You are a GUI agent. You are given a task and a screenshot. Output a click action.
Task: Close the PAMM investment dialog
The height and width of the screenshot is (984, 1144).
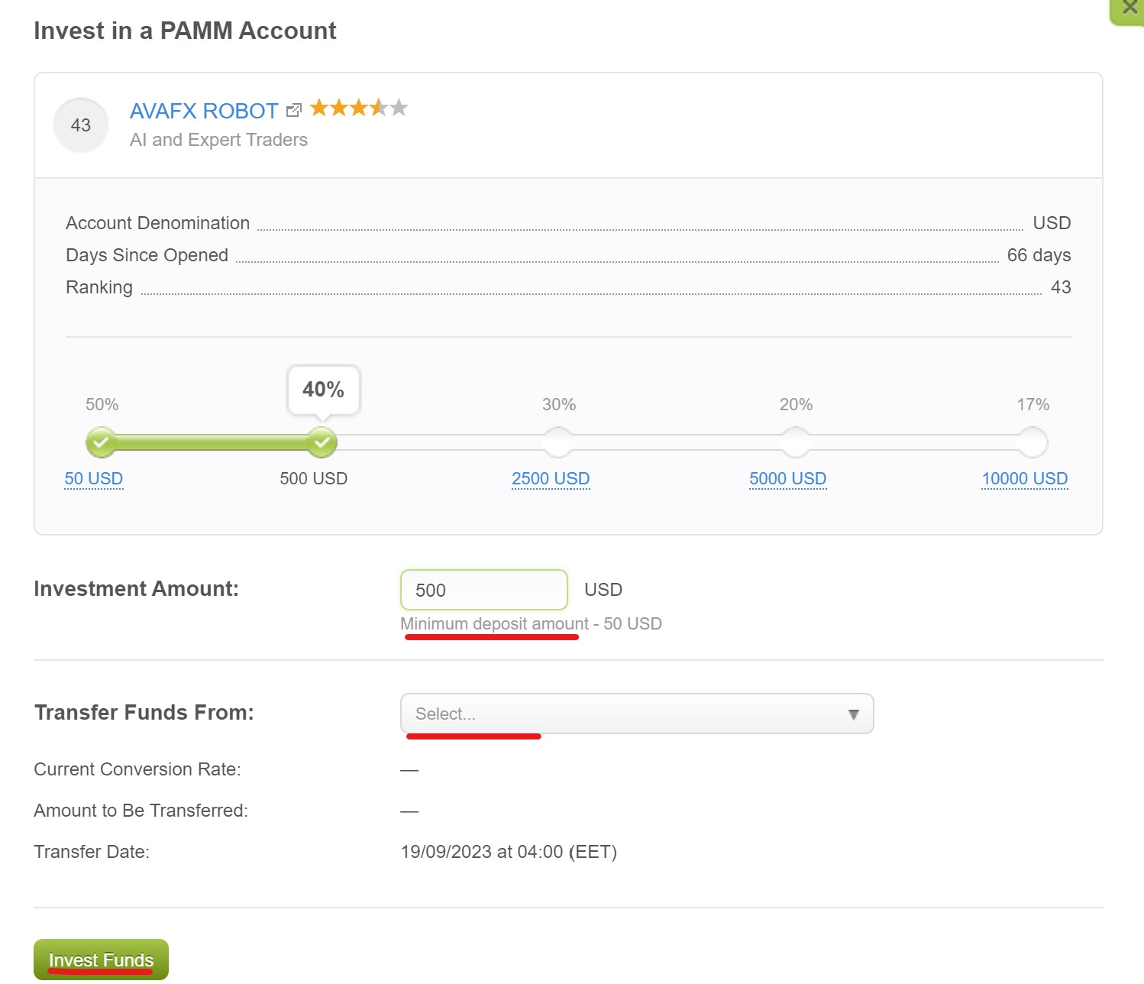pos(1129,8)
